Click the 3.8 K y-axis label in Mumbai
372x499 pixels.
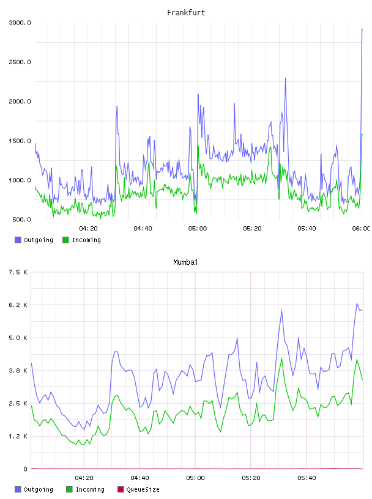(18, 371)
